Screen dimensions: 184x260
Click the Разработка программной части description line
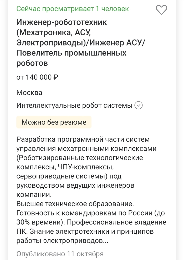(83, 139)
